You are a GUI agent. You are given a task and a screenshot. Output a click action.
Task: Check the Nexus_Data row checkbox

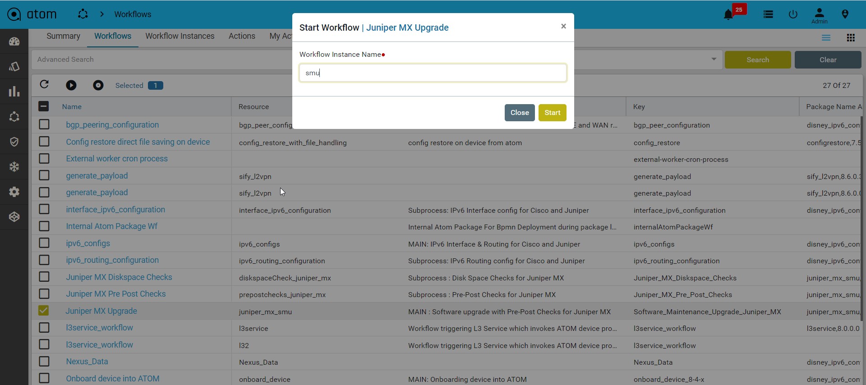point(44,362)
